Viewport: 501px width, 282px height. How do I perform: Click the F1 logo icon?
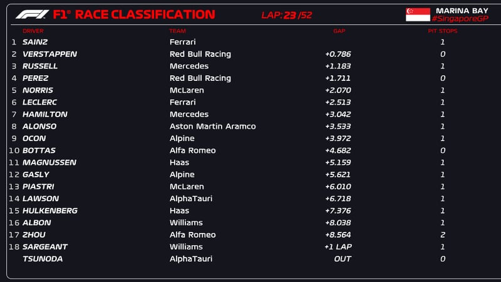tap(31, 14)
